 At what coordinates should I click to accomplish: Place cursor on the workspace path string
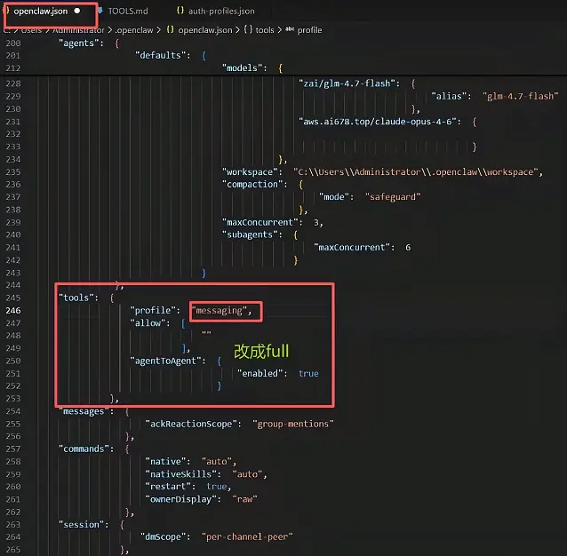click(416, 171)
